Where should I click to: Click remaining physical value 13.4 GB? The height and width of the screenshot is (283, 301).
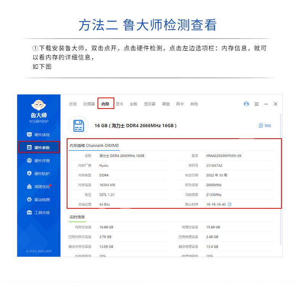[212, 246]
